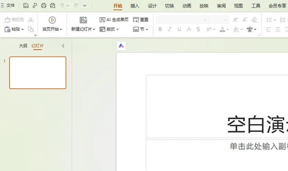
Task: Toggle strikethrough formatting
Action: coord(189,29)
